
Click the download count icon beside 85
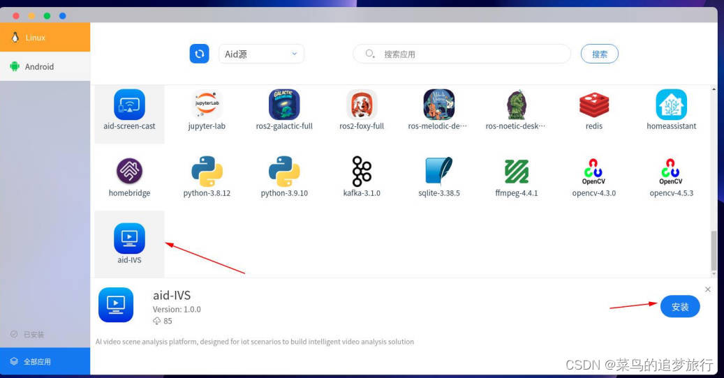(x=157, y=321)
